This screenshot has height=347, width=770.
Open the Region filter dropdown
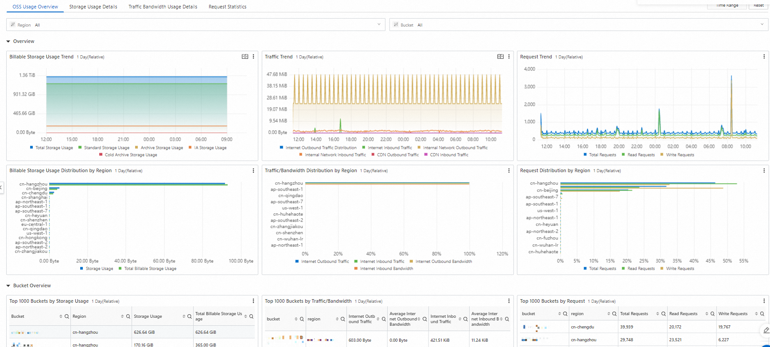click(x=195, y=25)
